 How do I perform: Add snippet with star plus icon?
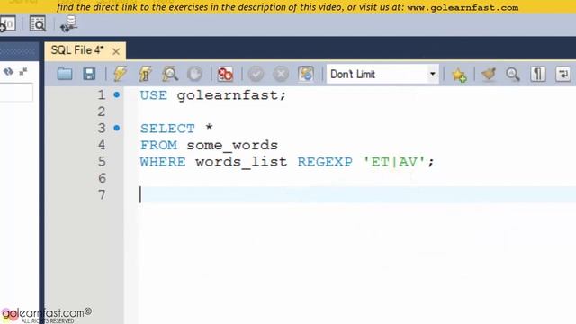pyautogui.click(x=459, y=75)
